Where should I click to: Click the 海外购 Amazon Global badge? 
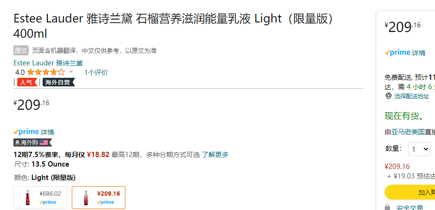pyautogui.click(x=33, y=143)
